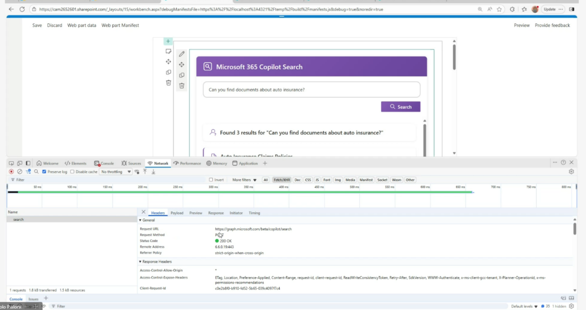This screenshot has height=310, width=586.
Task: Close the request details pane
Action: (x=144, y=212)
